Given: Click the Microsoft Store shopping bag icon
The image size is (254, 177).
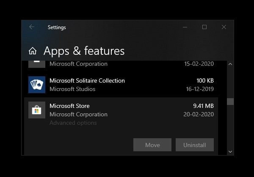Looking at the screenshot, I should click(x=37, y=110).
